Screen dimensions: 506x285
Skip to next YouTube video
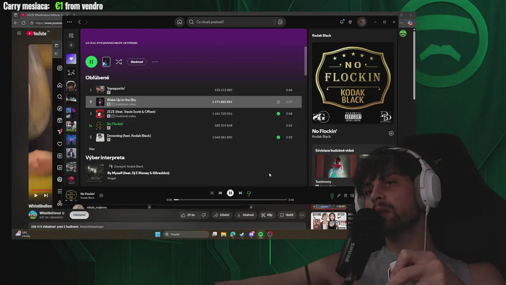pos(46,195)
